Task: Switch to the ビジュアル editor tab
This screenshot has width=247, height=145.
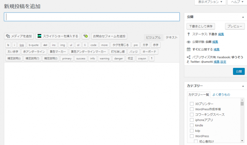Action: 153,37
